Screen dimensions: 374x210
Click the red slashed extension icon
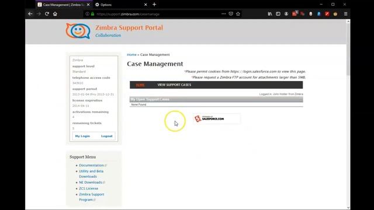pos(327,14)
